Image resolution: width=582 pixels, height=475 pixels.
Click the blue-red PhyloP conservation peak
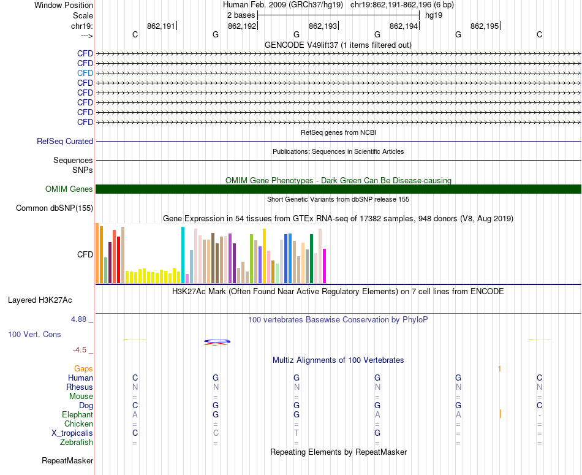pos(217,342)
